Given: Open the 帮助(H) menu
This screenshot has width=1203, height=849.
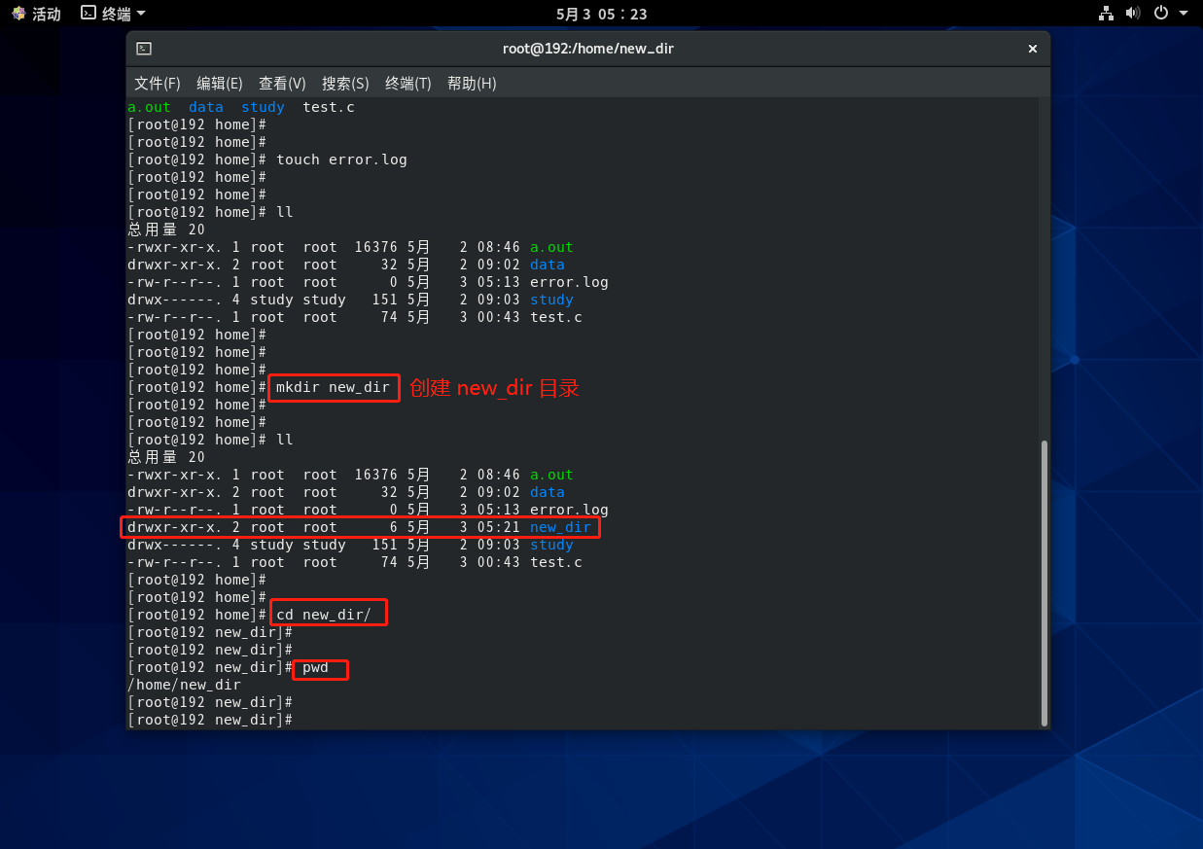Looking at the screenshot, I should [x=472, y=84].
